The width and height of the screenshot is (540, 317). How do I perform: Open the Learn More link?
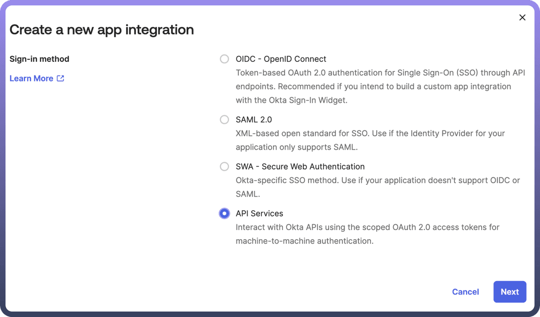[x=31, y=78]
